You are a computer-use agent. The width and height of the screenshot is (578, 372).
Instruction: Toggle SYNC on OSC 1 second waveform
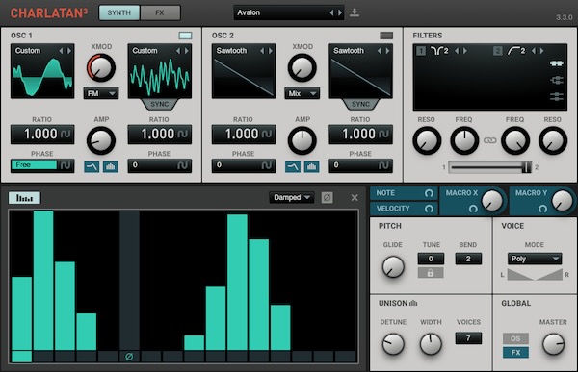160,104
